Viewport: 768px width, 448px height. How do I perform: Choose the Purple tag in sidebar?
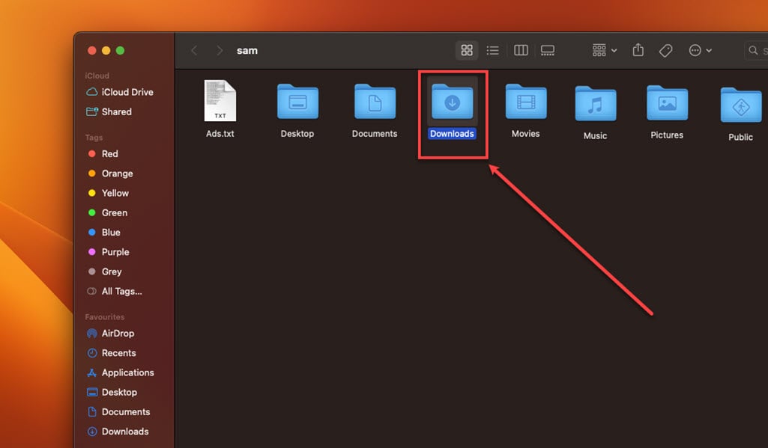tap(108, 251)
